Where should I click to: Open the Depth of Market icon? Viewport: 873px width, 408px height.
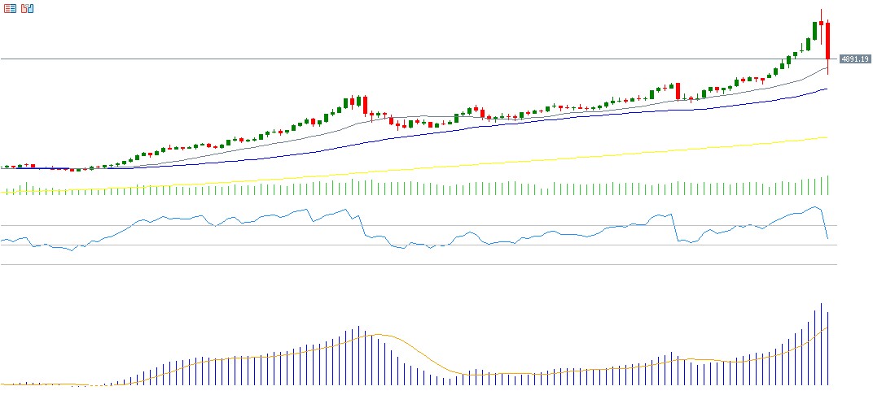[27, 9]
